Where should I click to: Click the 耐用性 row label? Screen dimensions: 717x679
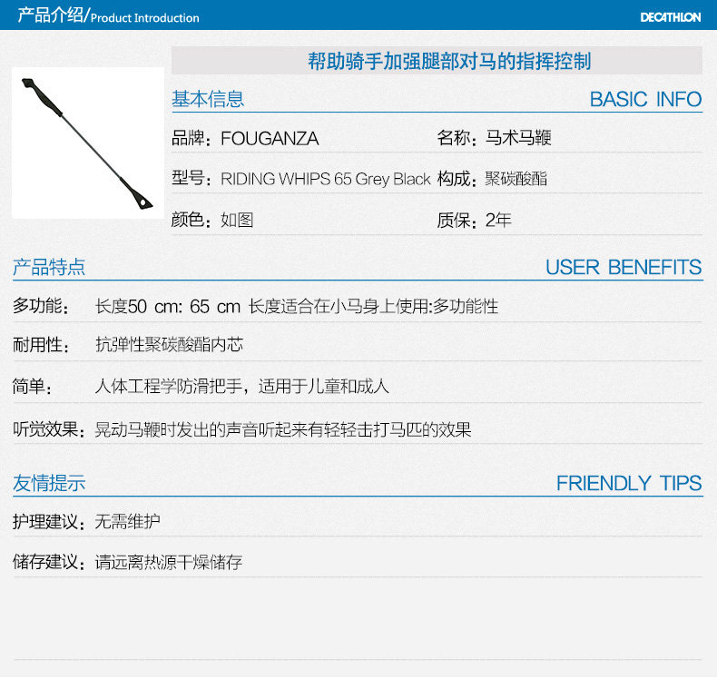41,345
